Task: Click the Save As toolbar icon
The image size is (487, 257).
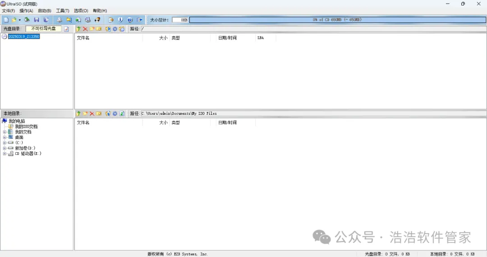Action: click(46, 20)
